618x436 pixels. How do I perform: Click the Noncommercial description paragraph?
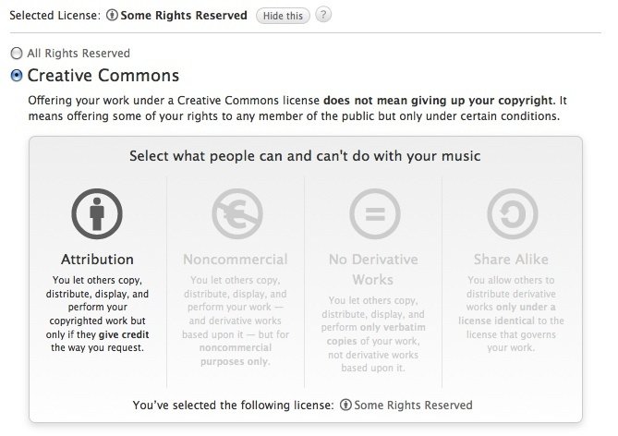236,320
